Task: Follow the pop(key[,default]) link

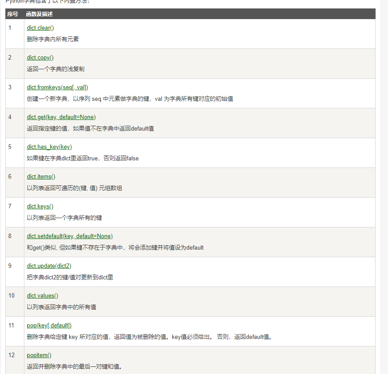Action: [49, 325]
